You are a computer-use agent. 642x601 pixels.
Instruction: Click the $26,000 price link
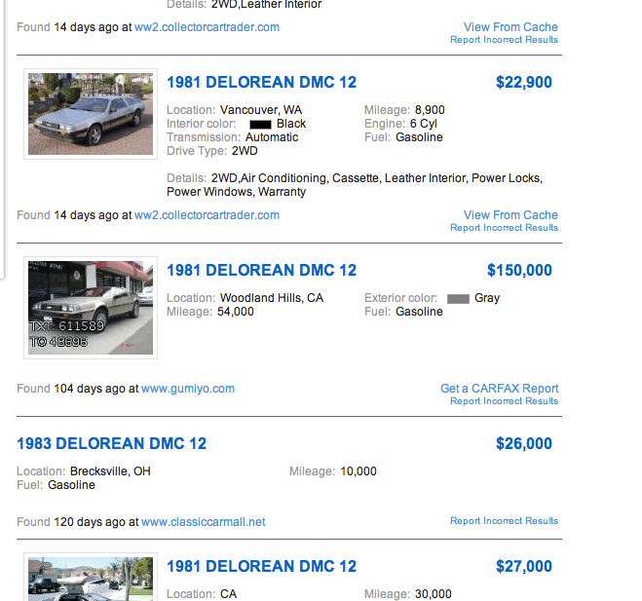524,444
